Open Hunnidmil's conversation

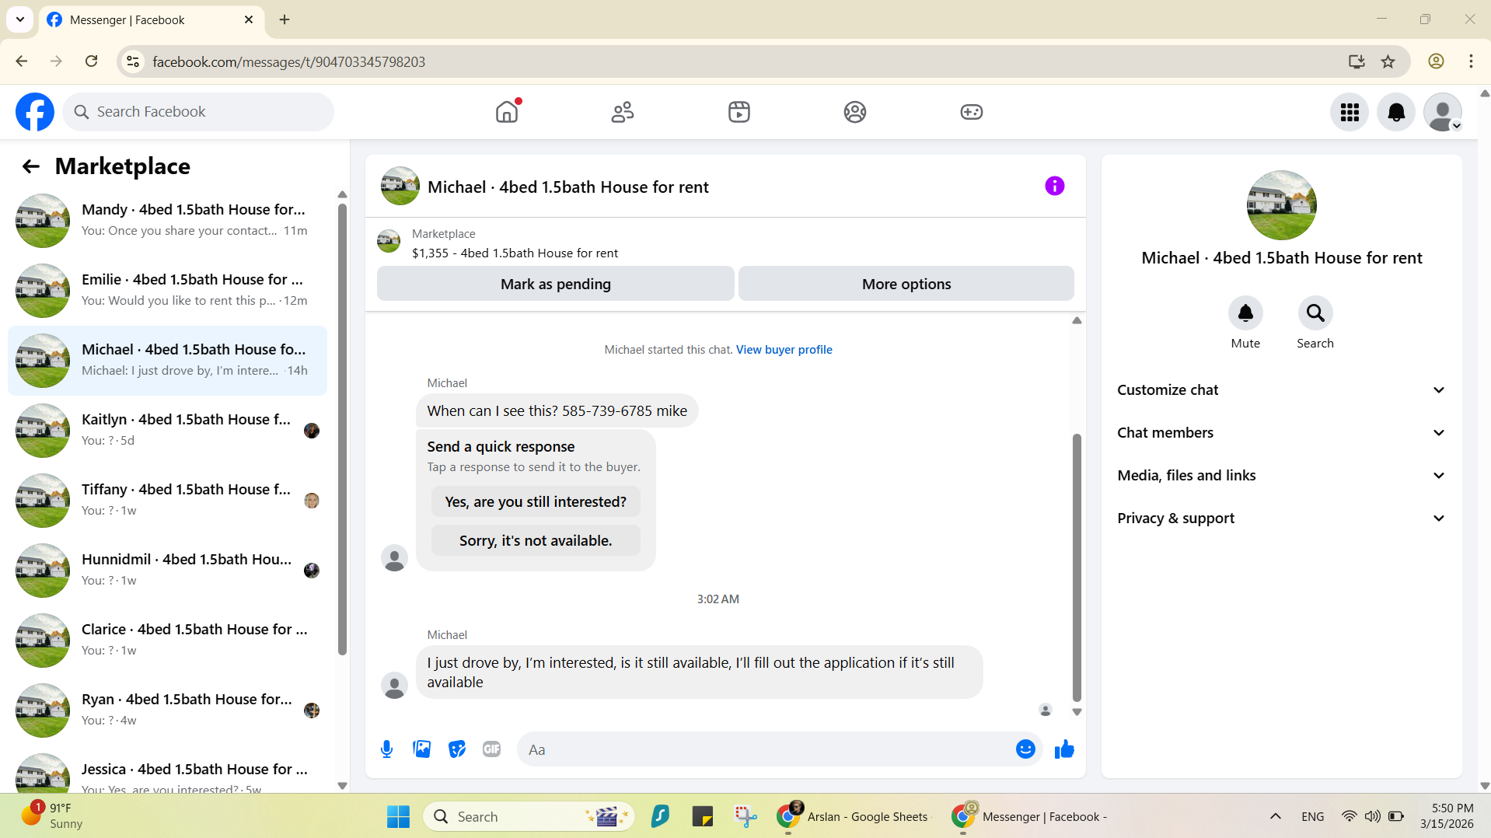[167, 571]
